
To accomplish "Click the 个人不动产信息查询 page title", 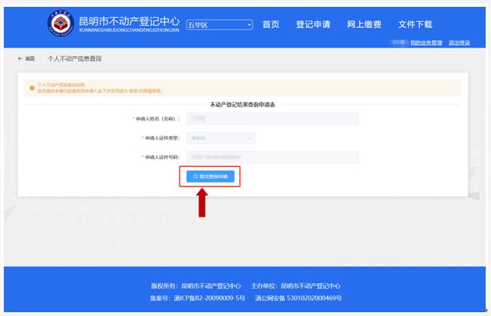I will pyautogui.click(x=74, y=58).
